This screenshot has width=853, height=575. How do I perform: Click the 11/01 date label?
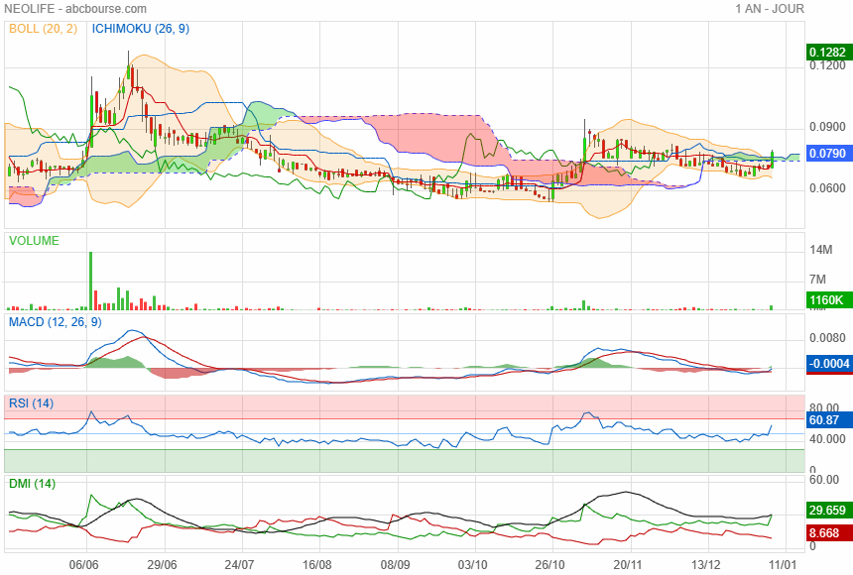[x=783, y=565]
